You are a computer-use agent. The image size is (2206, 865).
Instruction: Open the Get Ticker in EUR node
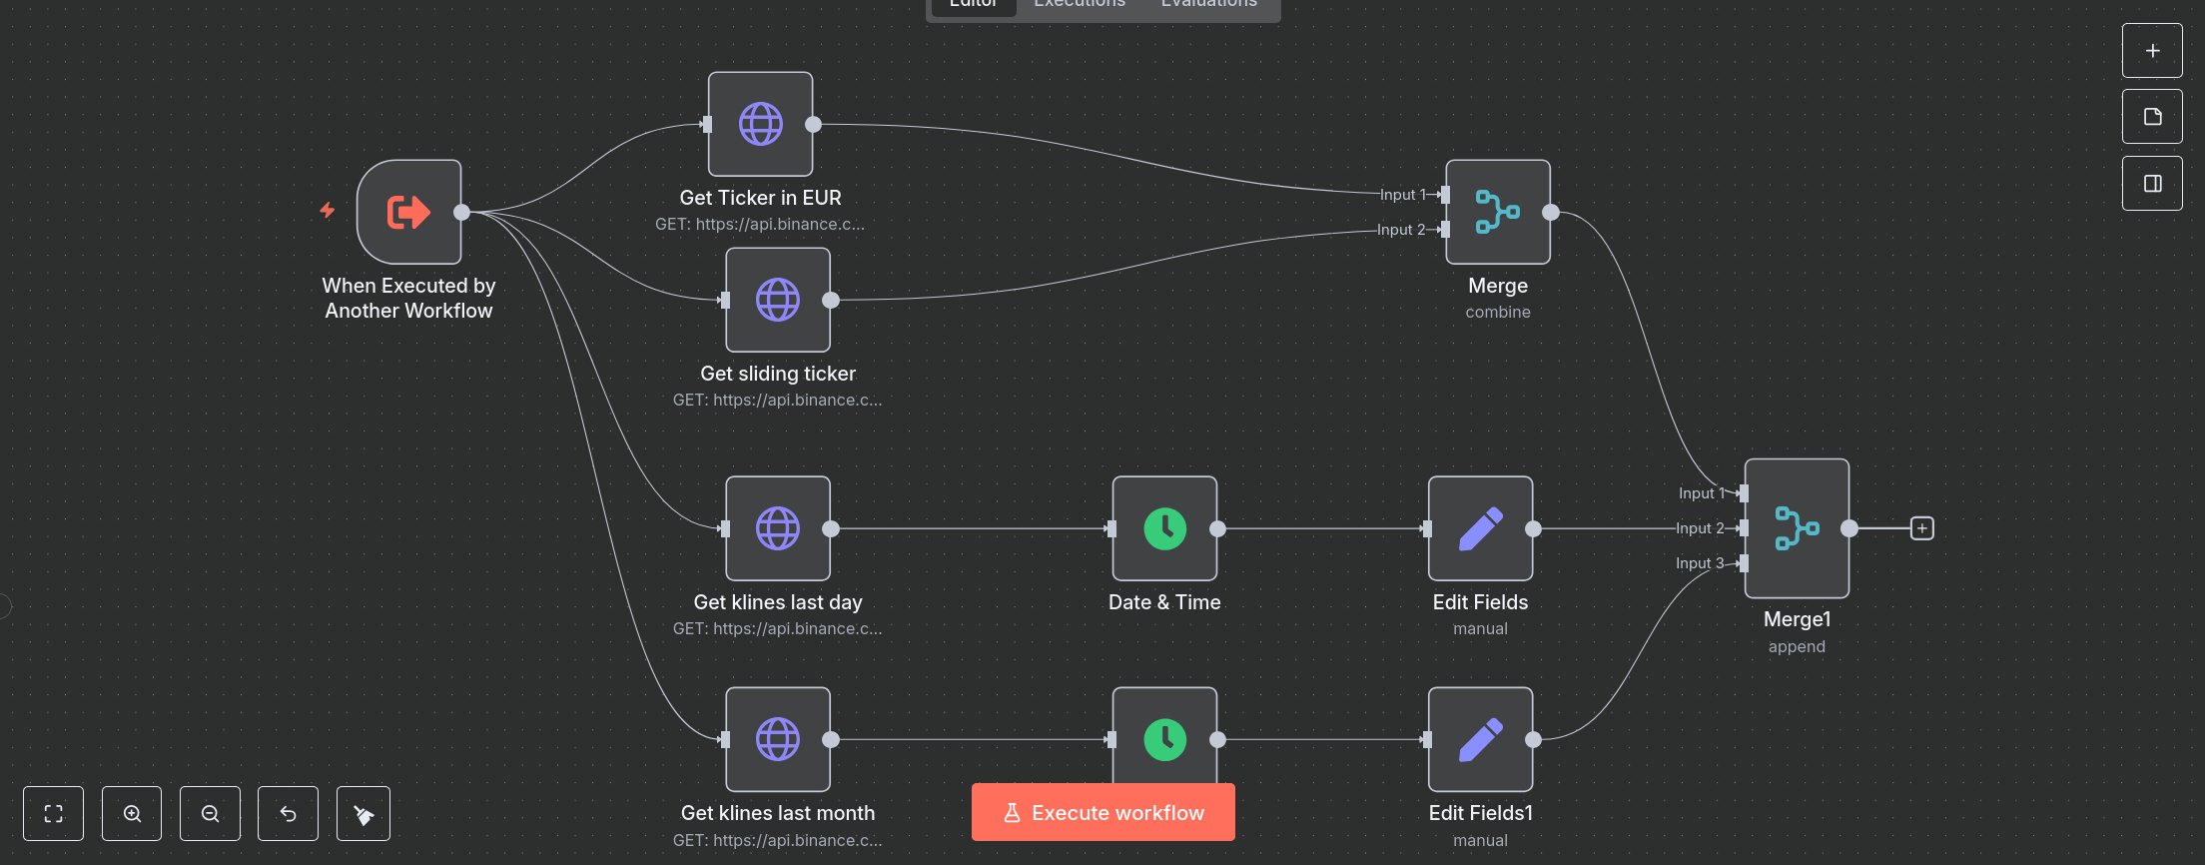[x=760, y=125]
